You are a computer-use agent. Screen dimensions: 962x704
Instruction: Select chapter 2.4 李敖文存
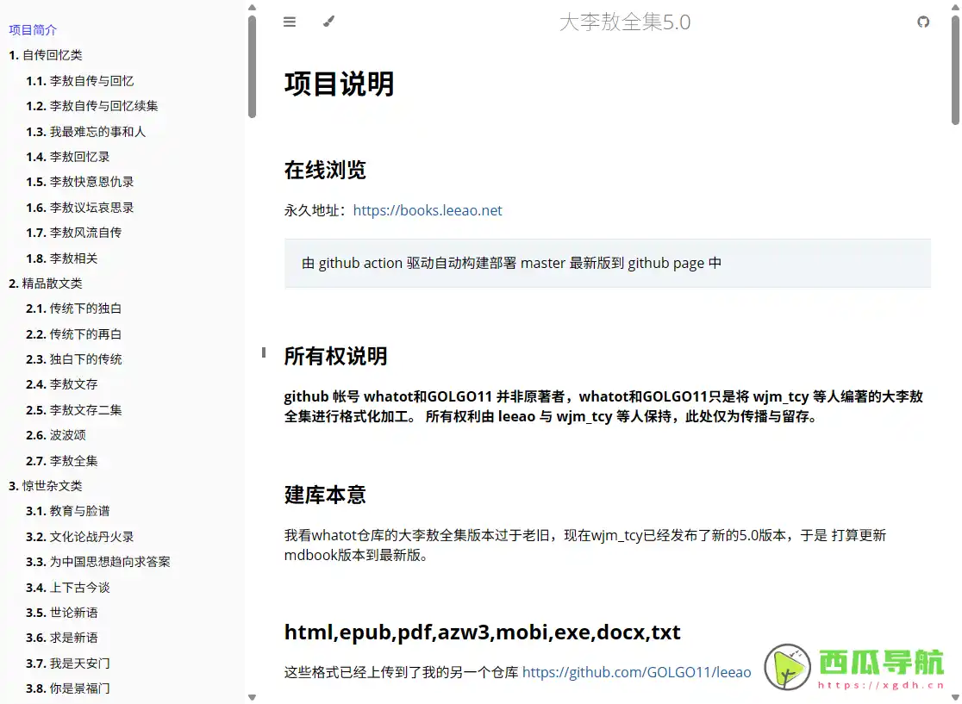click(64, 384)
